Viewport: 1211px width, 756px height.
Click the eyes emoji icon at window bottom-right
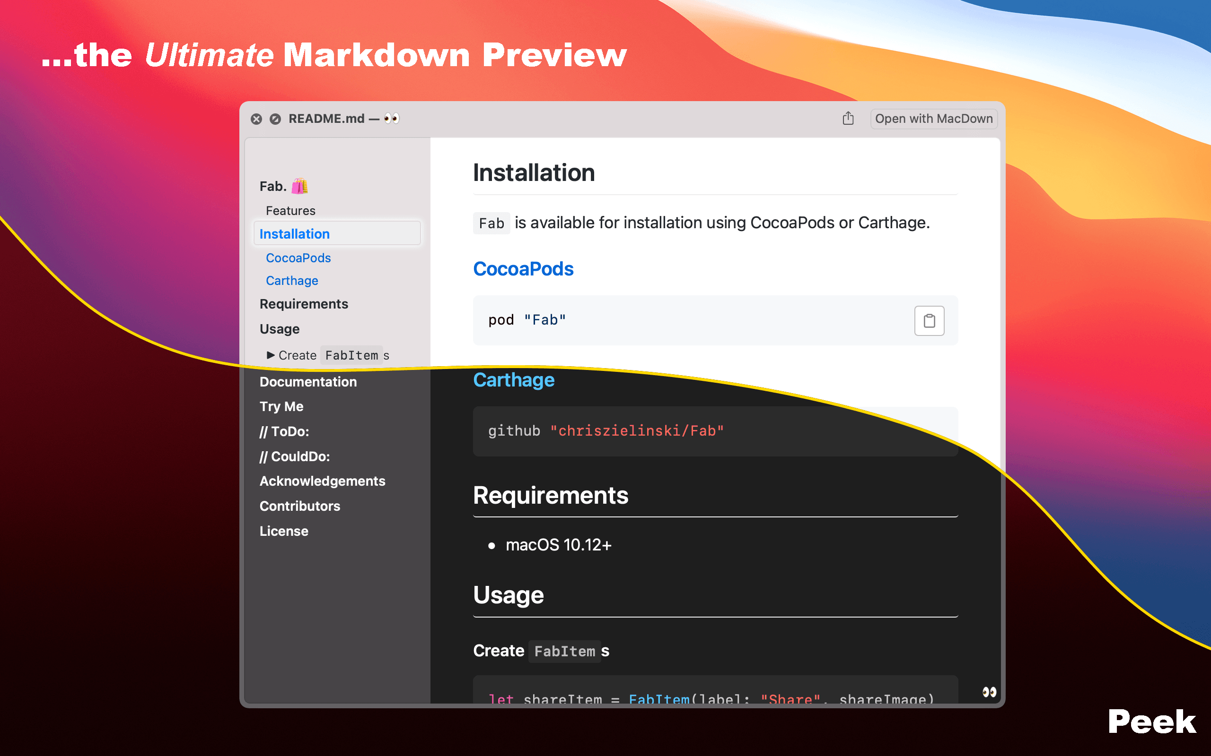coord(989,692)
